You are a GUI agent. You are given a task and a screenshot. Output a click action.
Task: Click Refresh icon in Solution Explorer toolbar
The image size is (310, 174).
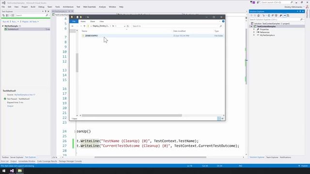(x=269, y=15)
